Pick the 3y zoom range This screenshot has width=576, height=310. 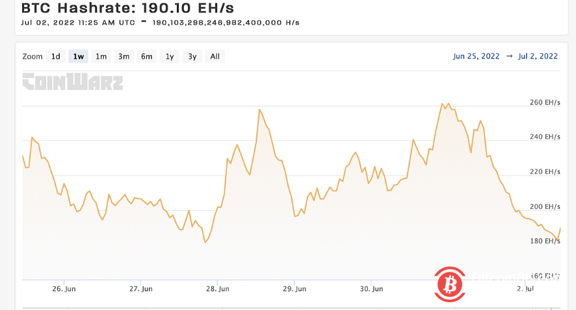point(192,56)
